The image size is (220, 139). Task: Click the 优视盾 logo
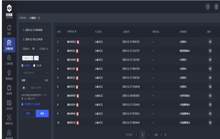coord(9,11)
